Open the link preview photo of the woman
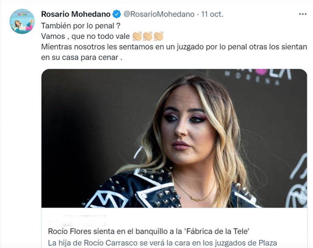The height and width of the screenshot is (248, 313). pyautogui.click(x=174, y=138)
